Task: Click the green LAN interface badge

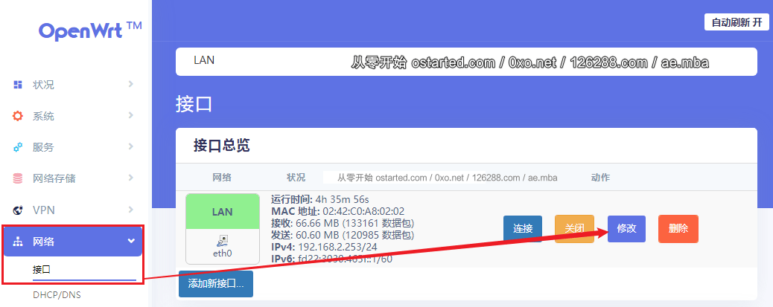Action: click(x=223, y=212)
